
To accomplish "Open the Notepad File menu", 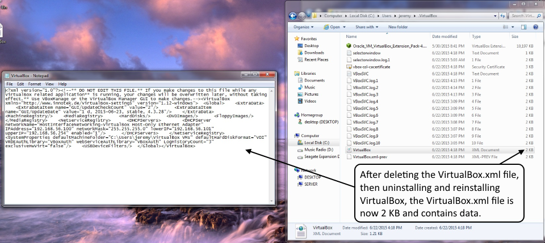I will pyautogui.click(x=9, y=84).
